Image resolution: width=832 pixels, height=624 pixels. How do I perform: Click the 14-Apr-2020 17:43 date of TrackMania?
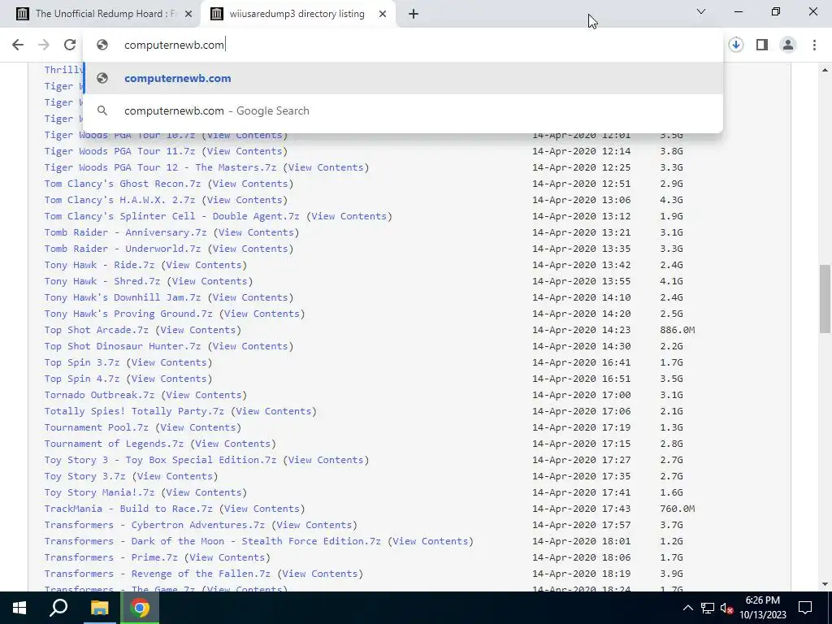(582, 509)
